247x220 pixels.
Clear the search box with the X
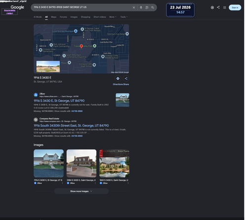point(134,7)
